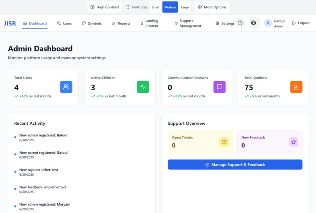Click the Dashboard home icon
The height and width of the screenshot is (213, 316).
pyautogui.click(x=25, y=24)
